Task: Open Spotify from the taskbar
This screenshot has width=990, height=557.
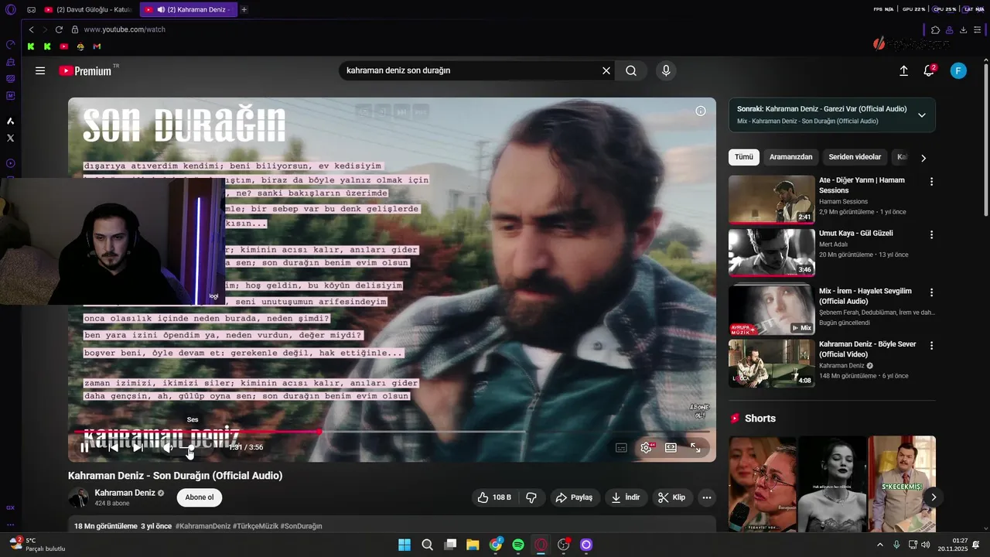Action: (518, 545)
